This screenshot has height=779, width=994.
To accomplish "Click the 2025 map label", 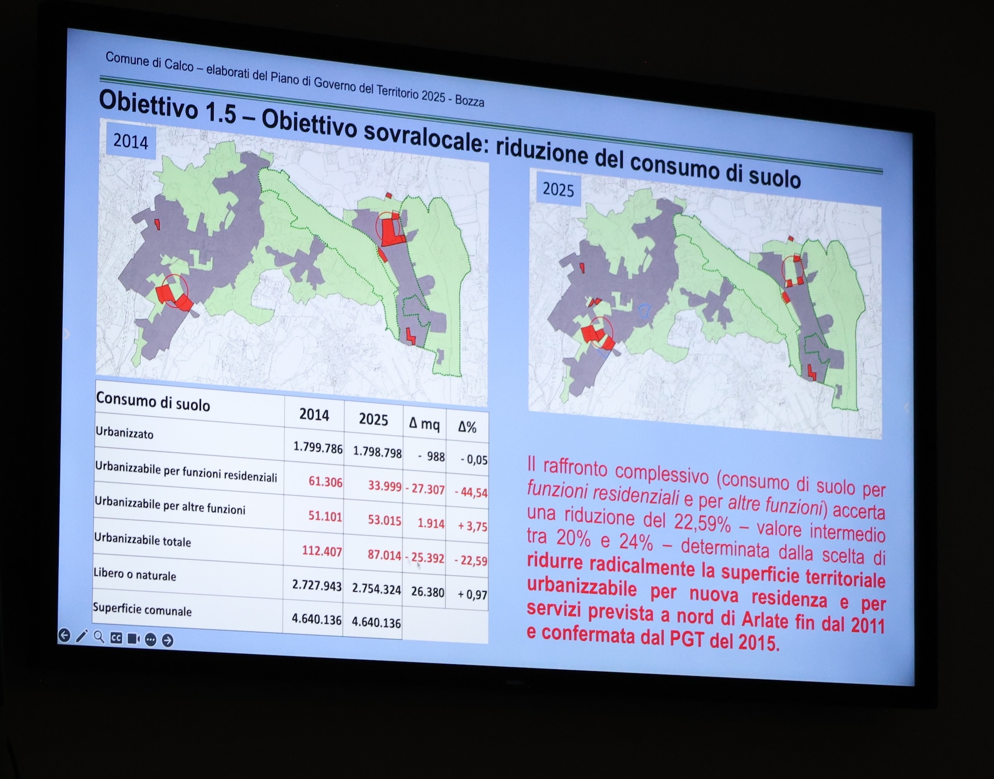I will point(558,190).
